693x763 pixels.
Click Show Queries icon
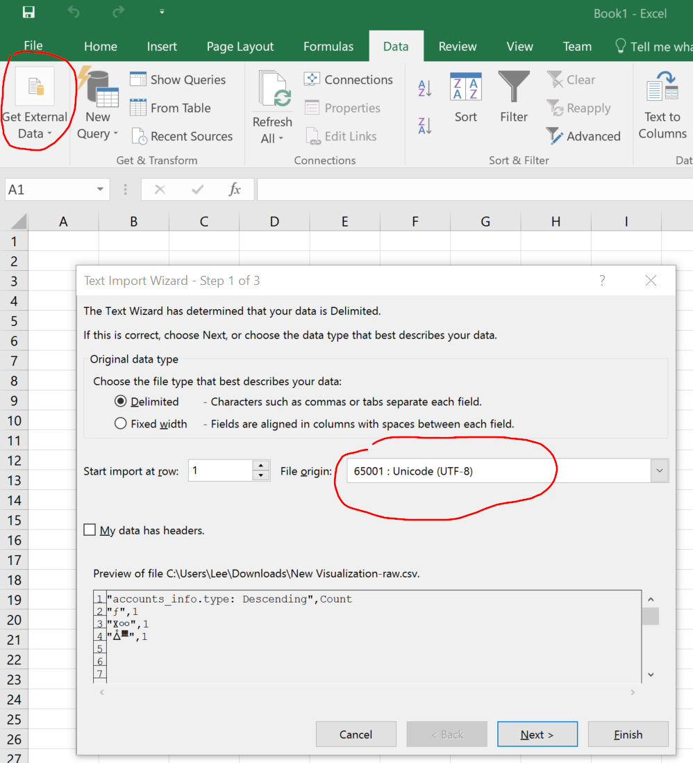138,79
